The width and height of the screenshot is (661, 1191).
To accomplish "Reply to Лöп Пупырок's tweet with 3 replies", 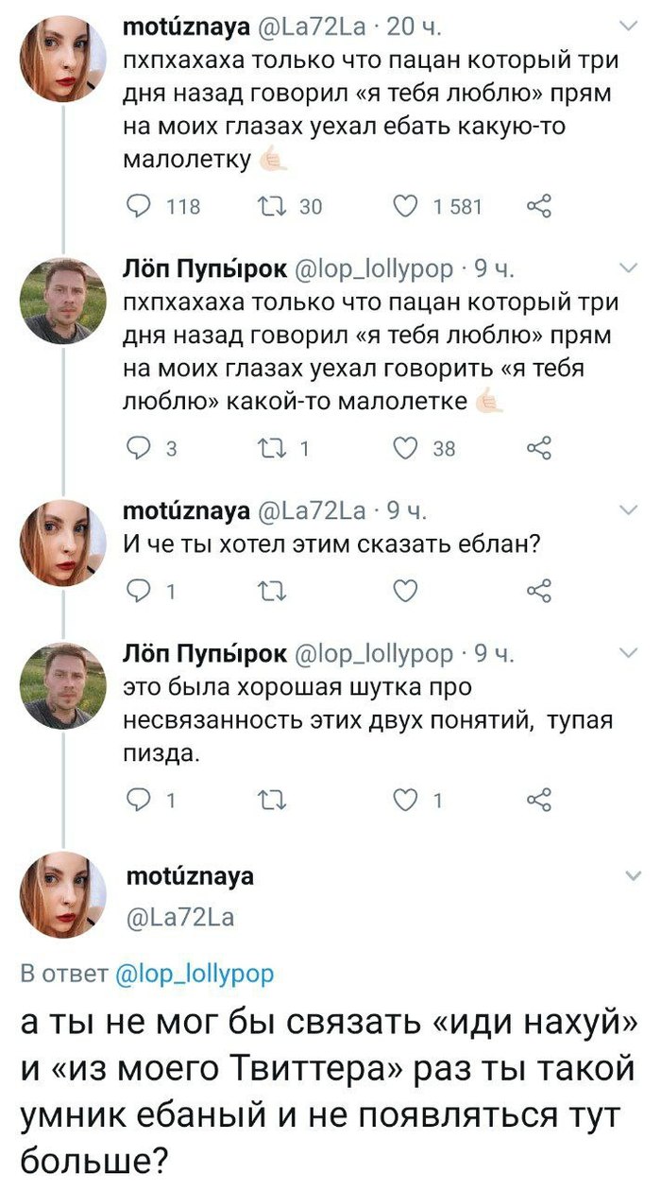I will [139, 449].
